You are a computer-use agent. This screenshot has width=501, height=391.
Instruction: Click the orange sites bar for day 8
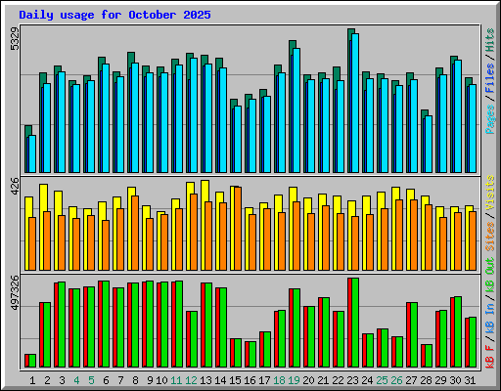(x=135, y=234)
